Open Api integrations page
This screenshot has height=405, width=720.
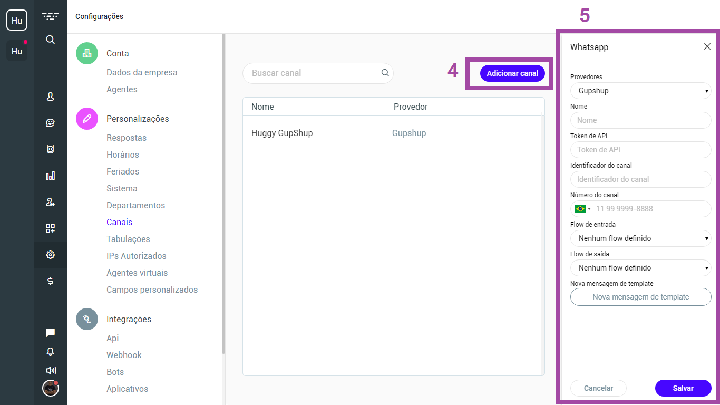[x=113, y=338]
